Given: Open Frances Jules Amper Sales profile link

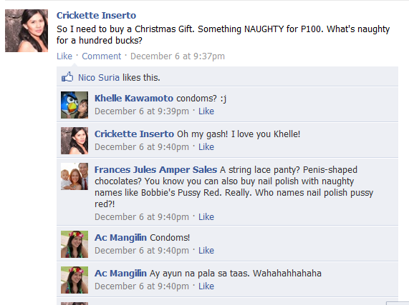Looking at the screenshot, I should click(155, 169).
